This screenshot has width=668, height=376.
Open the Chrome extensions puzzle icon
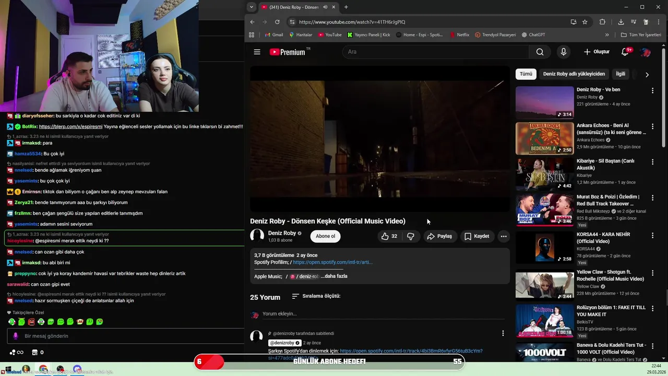click(602, 22)
